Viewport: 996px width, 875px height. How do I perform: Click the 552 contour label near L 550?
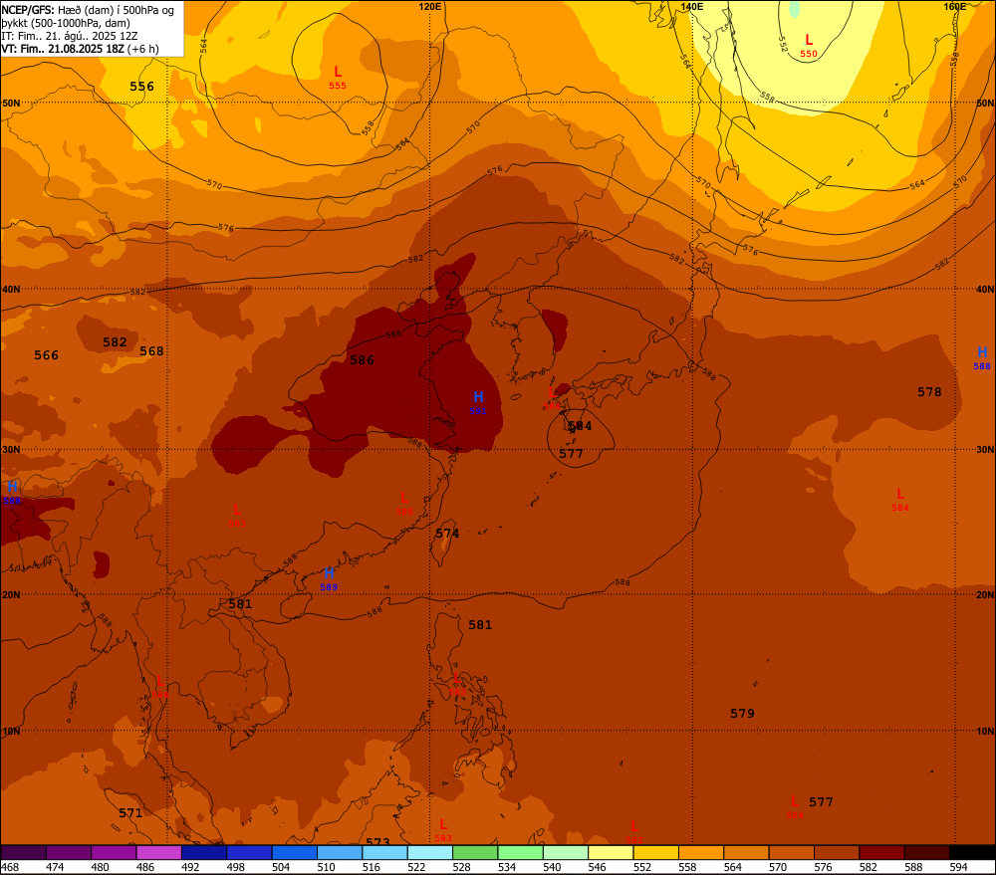click(783, 44)
